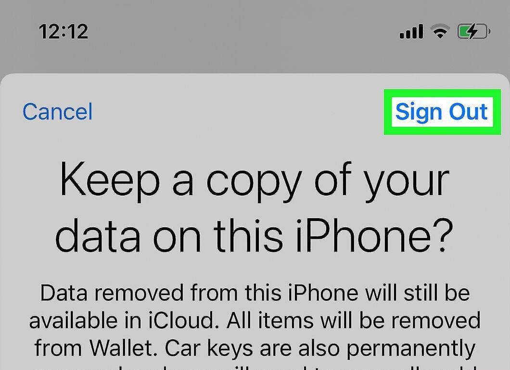Tap "All items will be removed" text
Screen dimensions: 510x370
click(x=354, y=320)
